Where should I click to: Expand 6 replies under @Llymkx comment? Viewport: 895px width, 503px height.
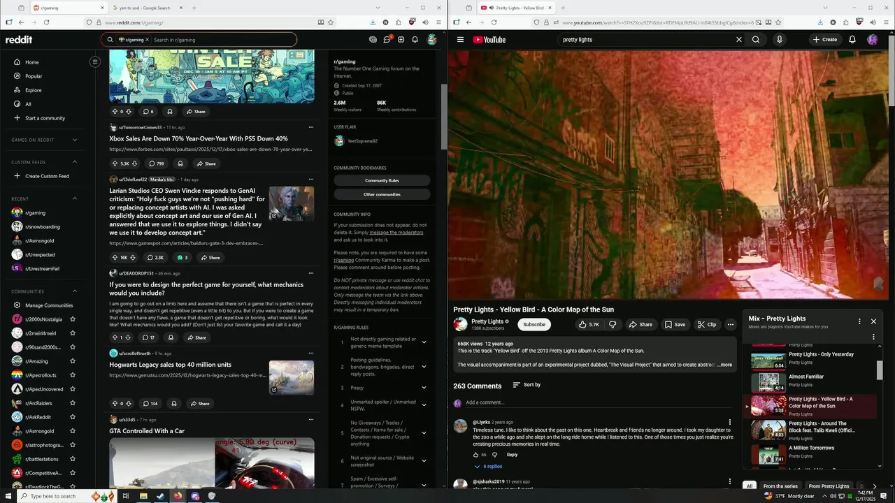coord(488,467)
